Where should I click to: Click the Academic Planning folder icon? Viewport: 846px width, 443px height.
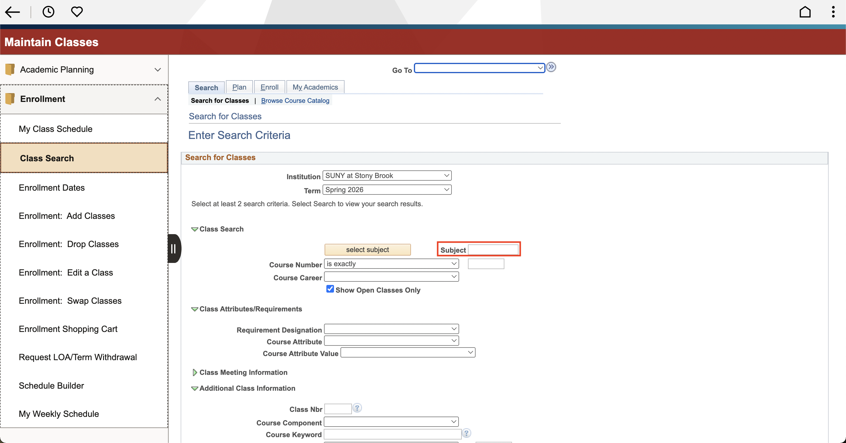coord(10,69)
